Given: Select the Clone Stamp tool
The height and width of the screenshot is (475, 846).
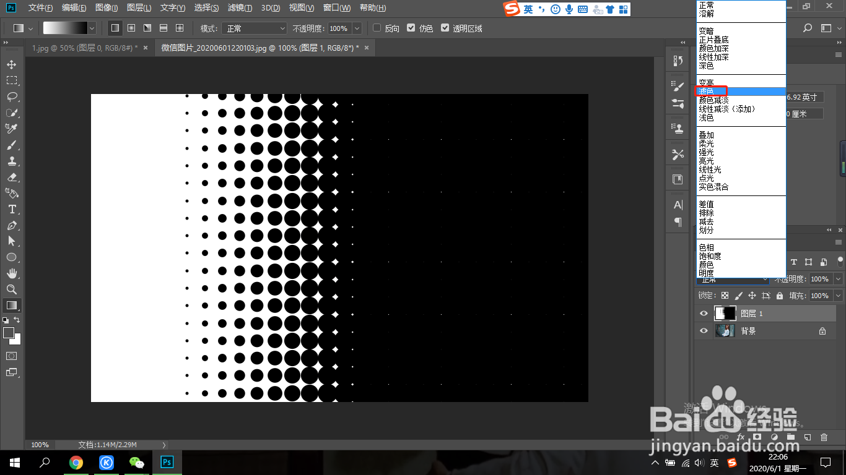Looking at the screenshot, I should tap(11, 161).
